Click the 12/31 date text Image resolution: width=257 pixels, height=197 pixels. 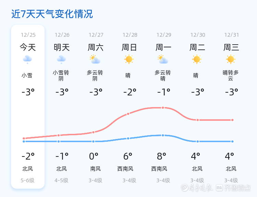(x=231, y=35)
